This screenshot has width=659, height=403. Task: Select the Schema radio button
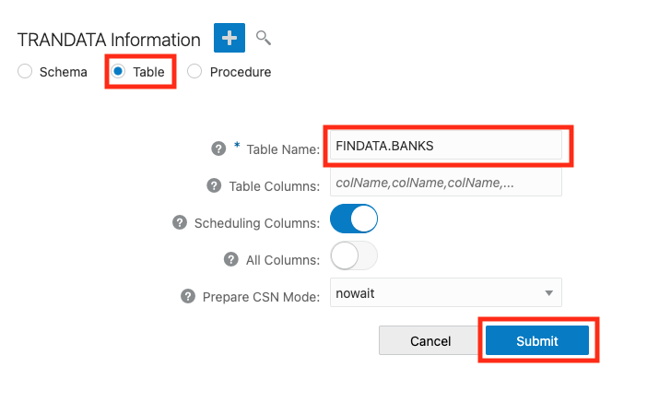coord(25,72)
